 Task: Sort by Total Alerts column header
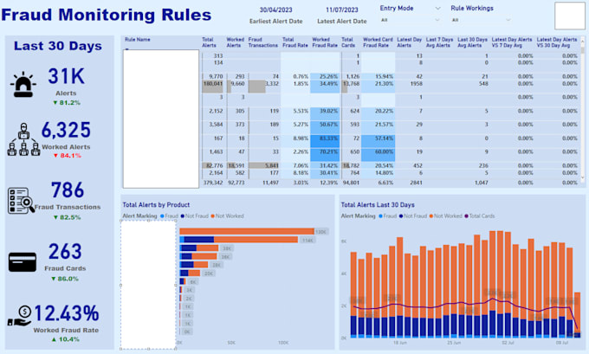tap(209, 42)
